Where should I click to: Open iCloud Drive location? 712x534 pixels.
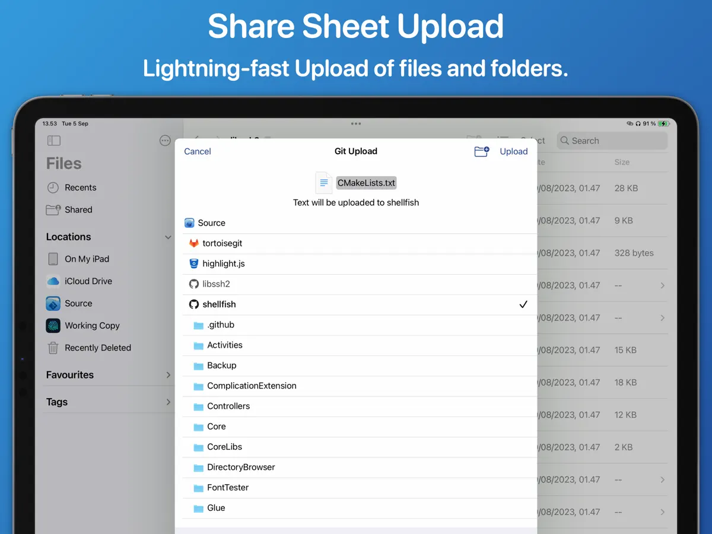coord(109,281)
